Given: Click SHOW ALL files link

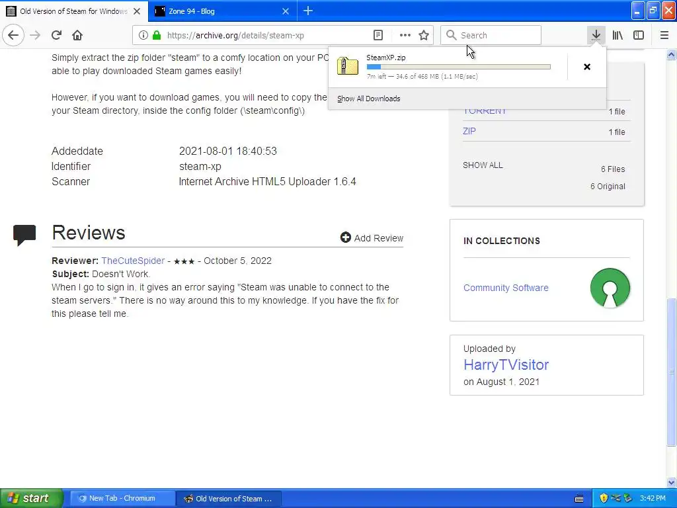Looking at the screenshot, I should [x=483, y=165].
